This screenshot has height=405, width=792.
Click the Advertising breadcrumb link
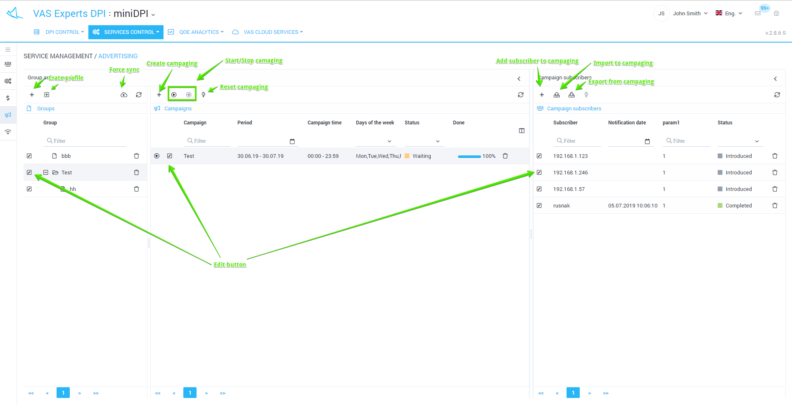[118, 56]
